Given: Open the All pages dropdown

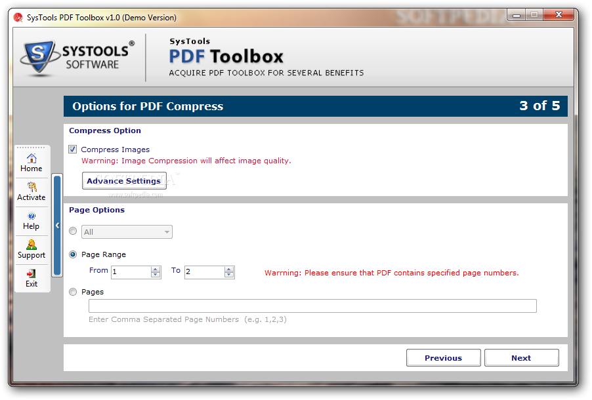Looking at the screenshot, I should [x=127, y=231].
